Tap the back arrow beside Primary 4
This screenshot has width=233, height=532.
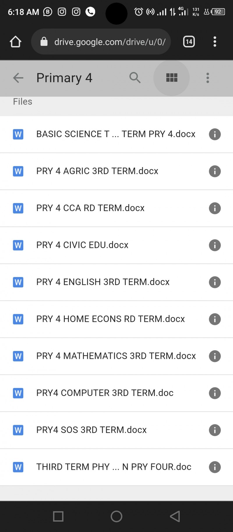click(18, 78)
